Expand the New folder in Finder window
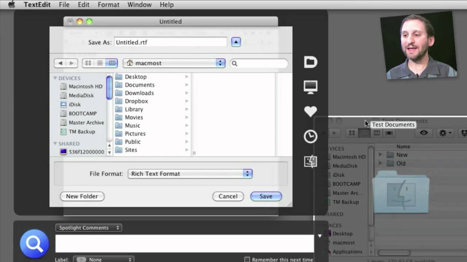 tap(381, 155)
